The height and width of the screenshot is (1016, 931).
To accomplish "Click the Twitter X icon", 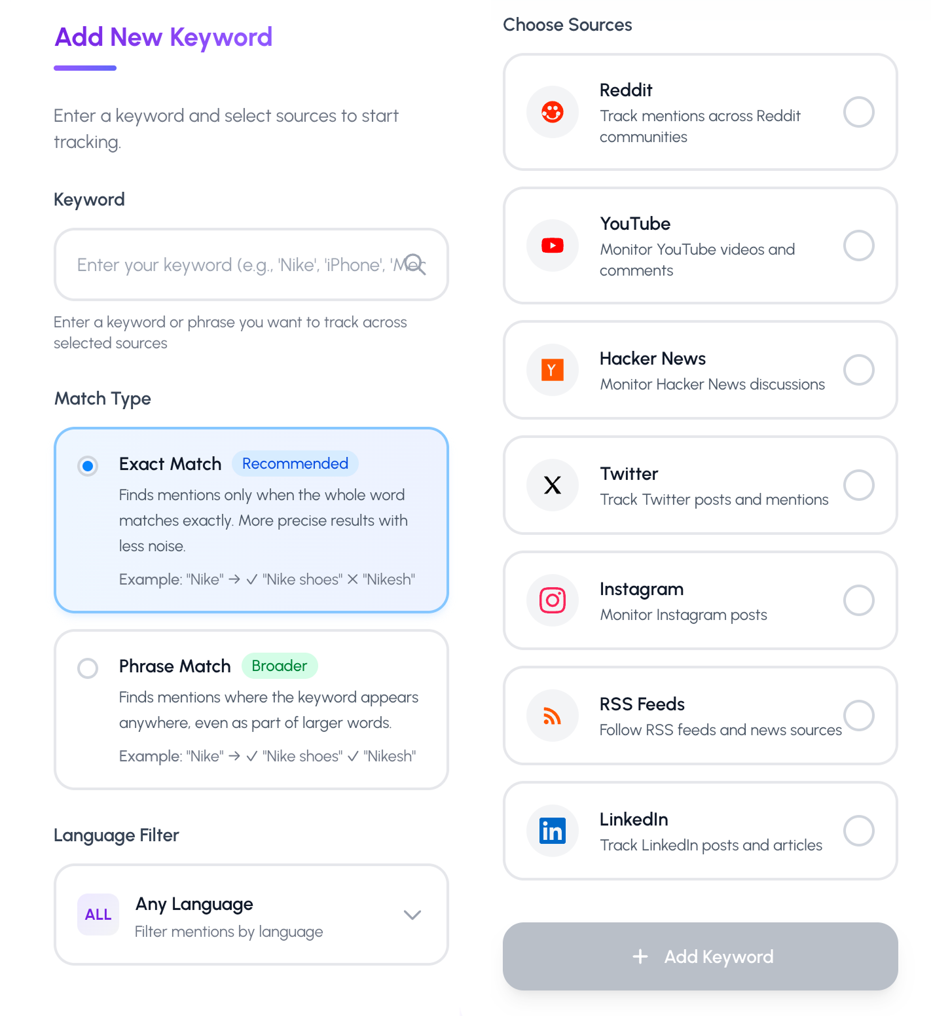I will (x=552, y=485).
